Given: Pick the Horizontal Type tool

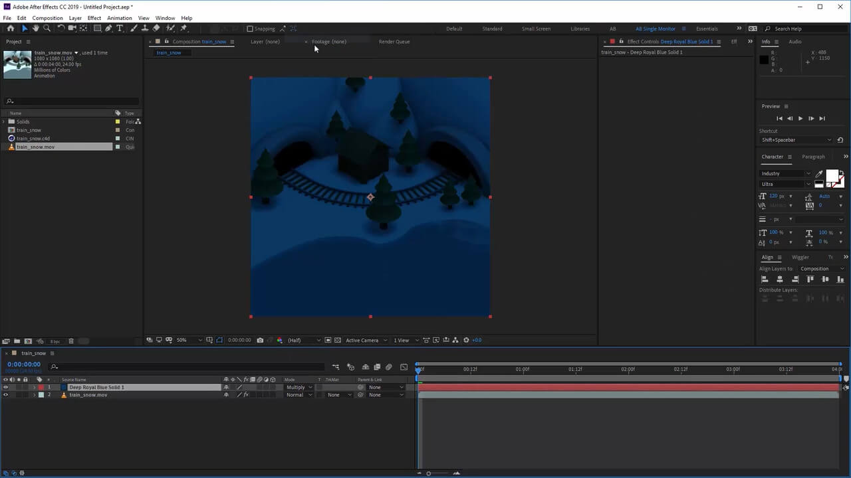Looking at the screenshot, I should click(120, 29).
